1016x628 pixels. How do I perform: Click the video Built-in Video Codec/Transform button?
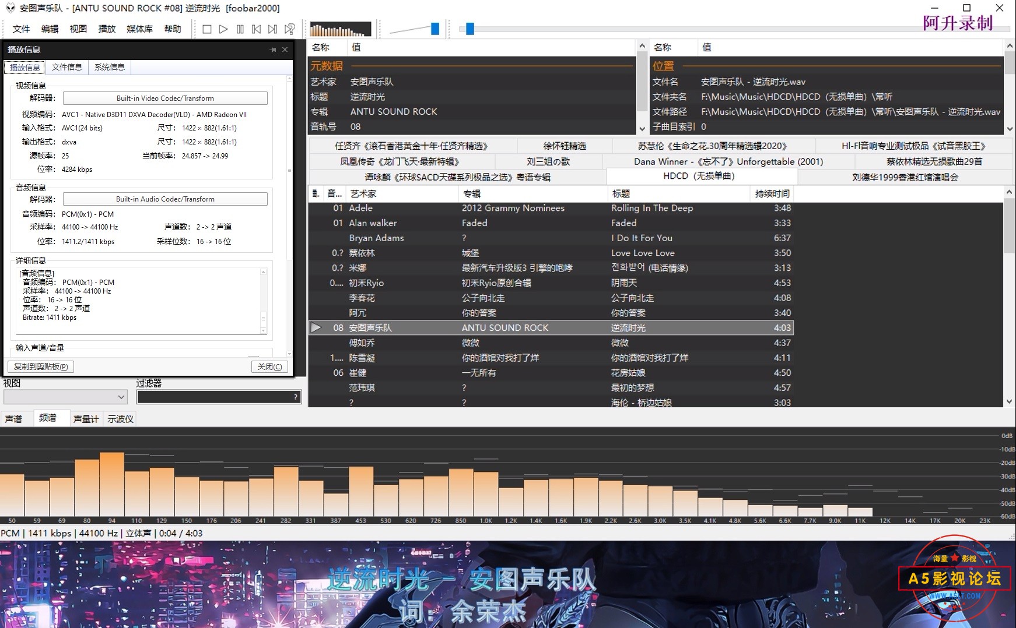pos(165,98)
